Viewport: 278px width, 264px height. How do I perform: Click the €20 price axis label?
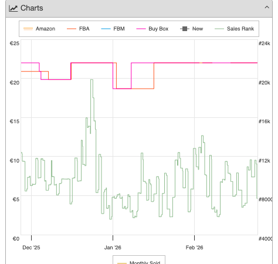pos(15,83)
